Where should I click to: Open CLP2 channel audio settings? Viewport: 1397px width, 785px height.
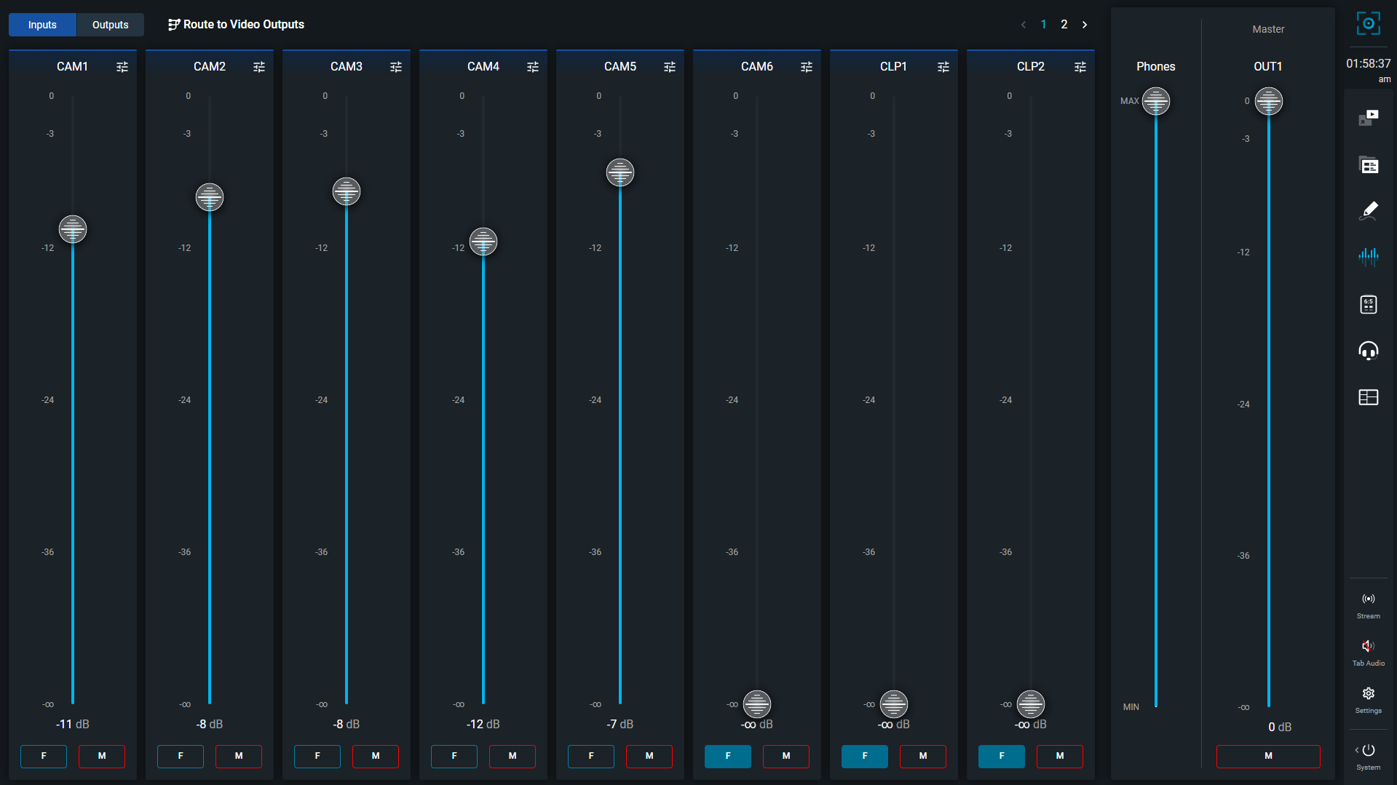pyautogui.click(x=1080, y=66)
